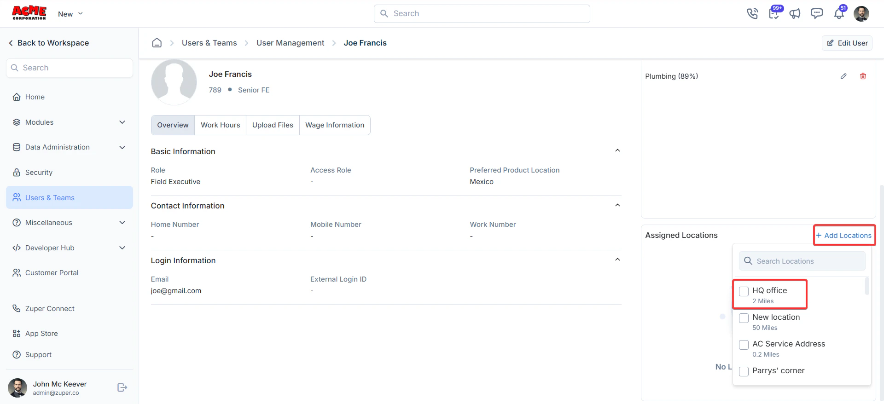Image resolution: width=884 pixels, height=404 pixels.
Task: Expand the Developer Hub sidebar chevron
Action: click(122, 248)
